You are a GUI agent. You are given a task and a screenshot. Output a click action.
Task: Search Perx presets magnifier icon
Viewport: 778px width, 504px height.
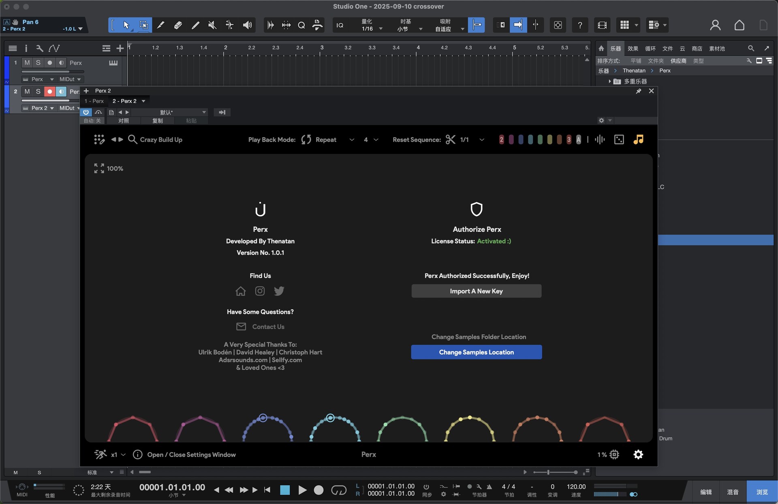132,139
